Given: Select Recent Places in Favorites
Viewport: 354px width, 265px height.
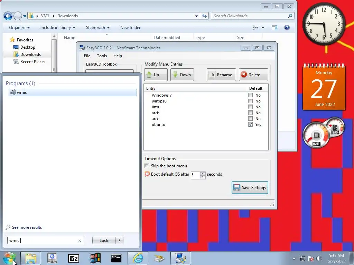Looking at the screenshot, I should (33, 62).
